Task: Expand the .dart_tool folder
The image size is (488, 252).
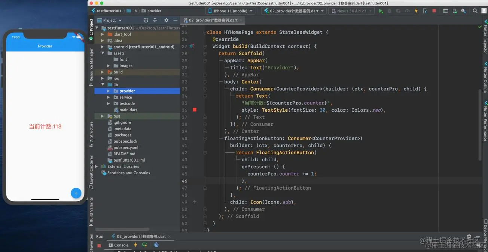Action: point(103,34)
